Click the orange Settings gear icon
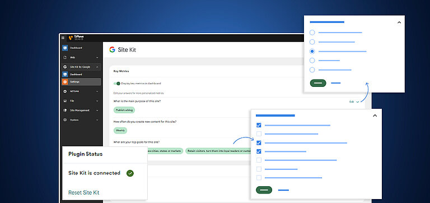Image resolution: width=430 pixels, height=203 pixels. 65,82
